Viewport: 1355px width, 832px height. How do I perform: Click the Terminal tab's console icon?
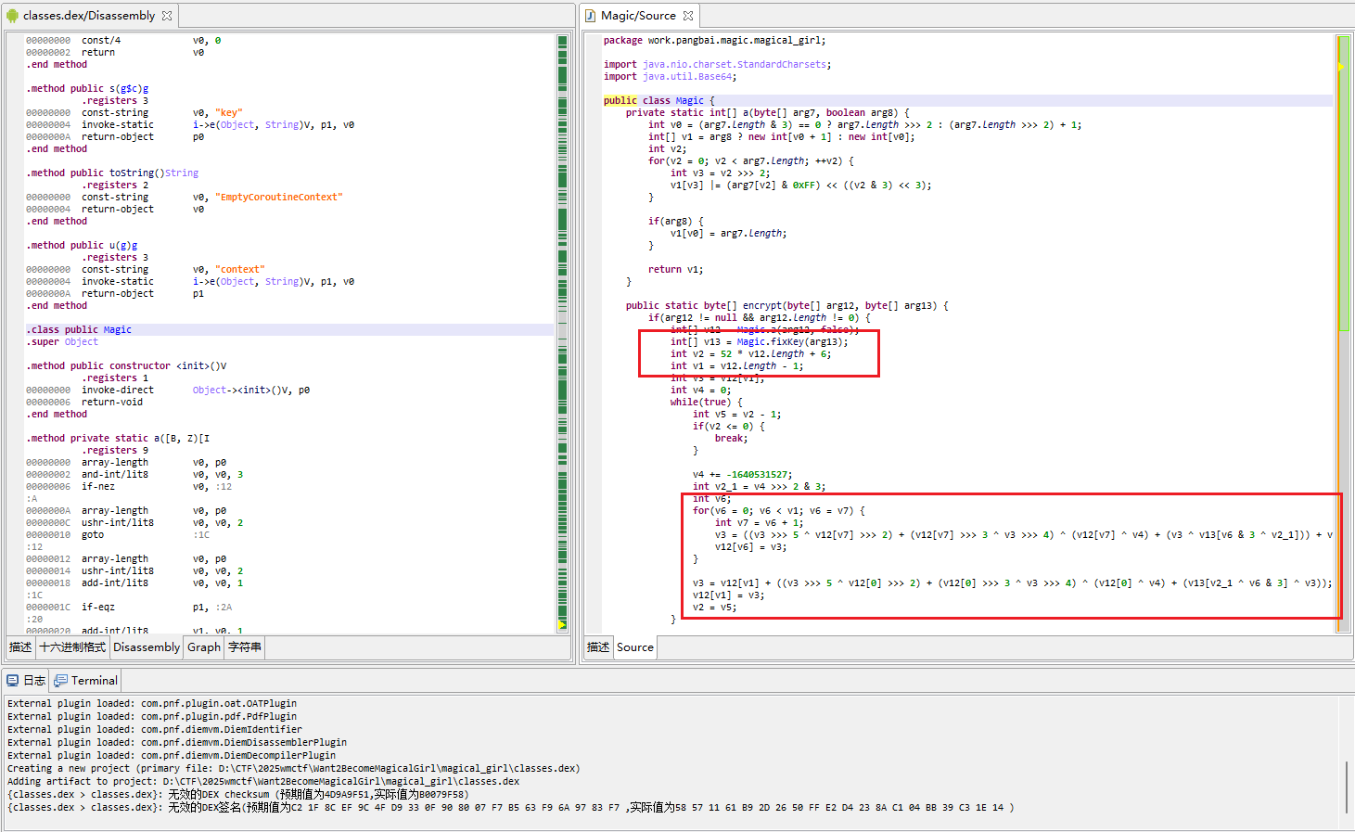61,681
